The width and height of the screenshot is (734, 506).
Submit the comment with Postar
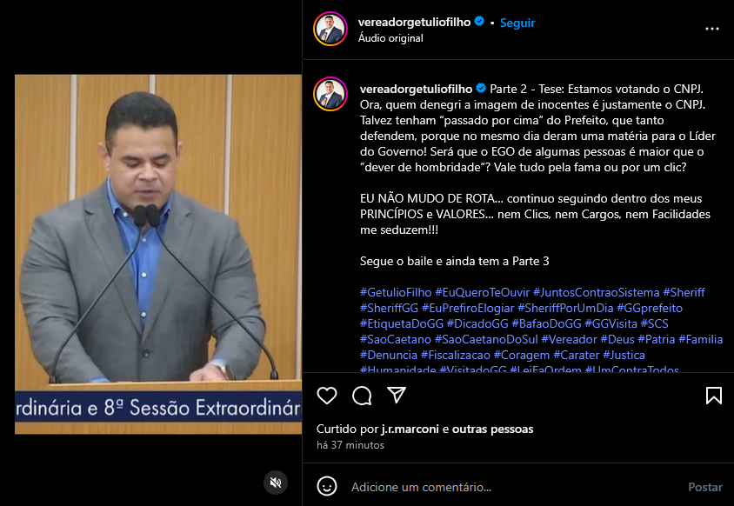tap(705, 487)
